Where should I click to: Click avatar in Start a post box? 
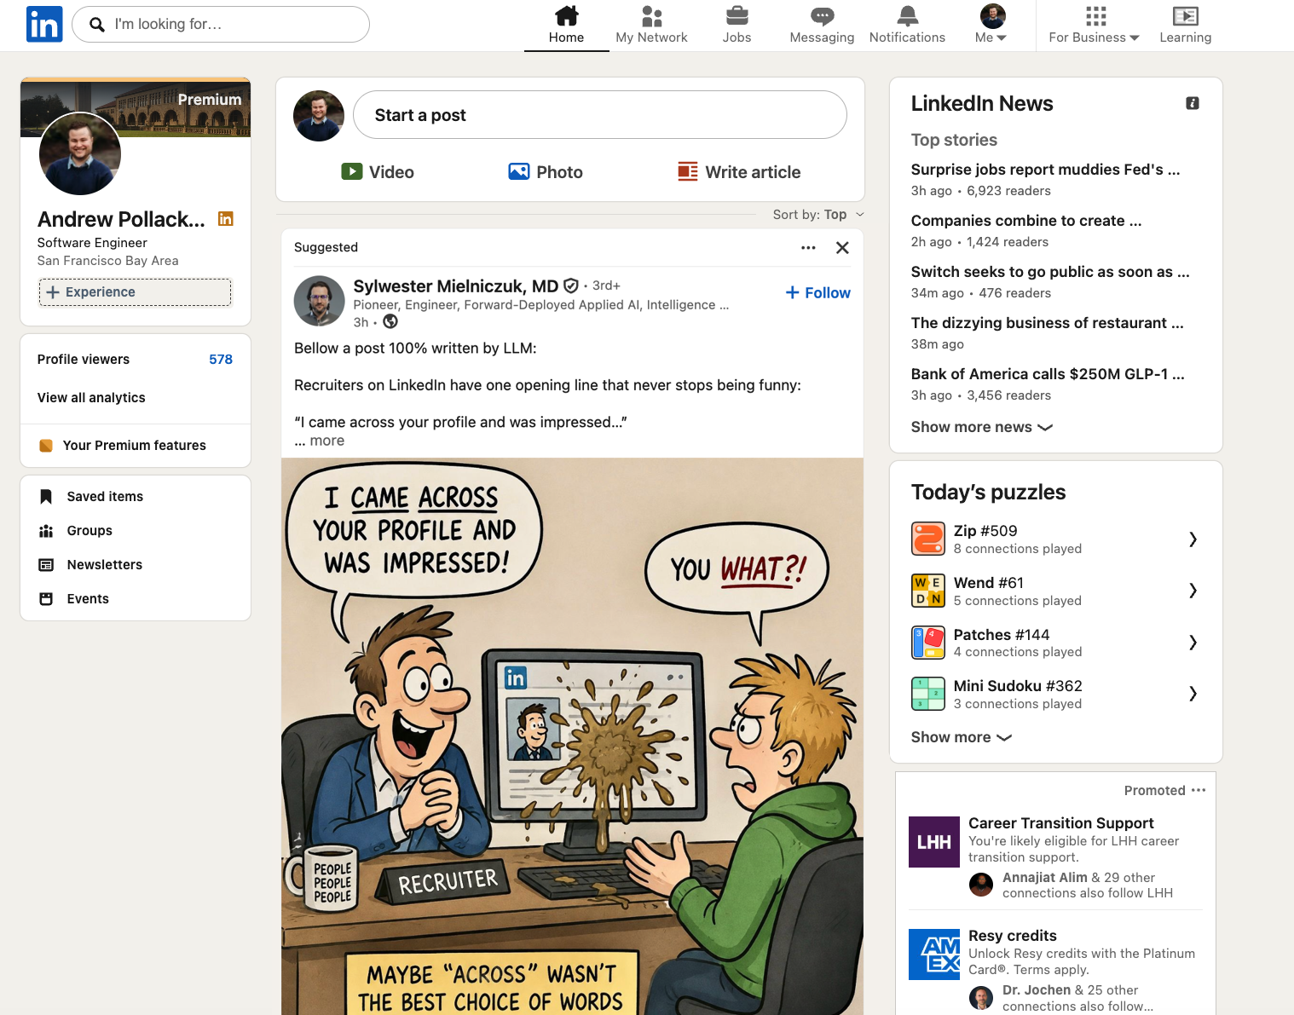coord(319,116)
